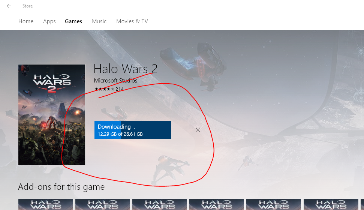Click the Store title text
The image size is (364, 210).
click(x=27, y=6)
